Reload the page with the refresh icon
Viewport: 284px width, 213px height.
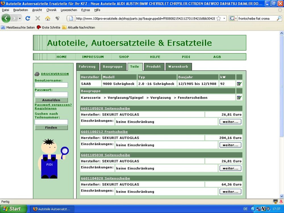(x=28, y=18)
